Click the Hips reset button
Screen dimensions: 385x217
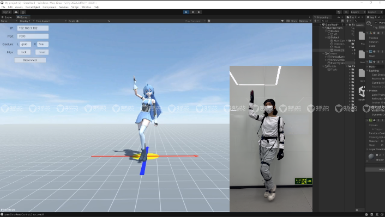(42, 52)
